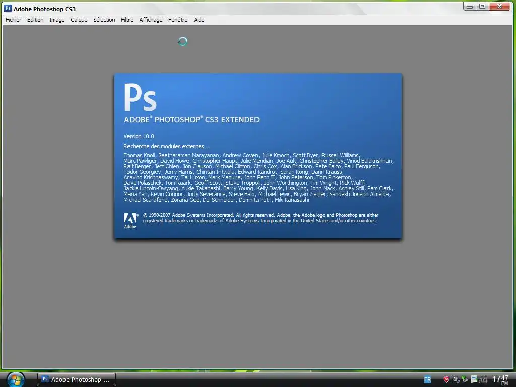Open the Fichier menu
This screenshot has height=387, width=516.
coord(13,20)
